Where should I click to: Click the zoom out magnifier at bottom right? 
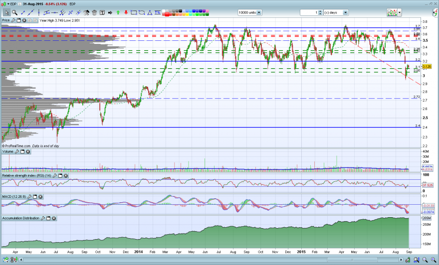(x=425, y=260)
